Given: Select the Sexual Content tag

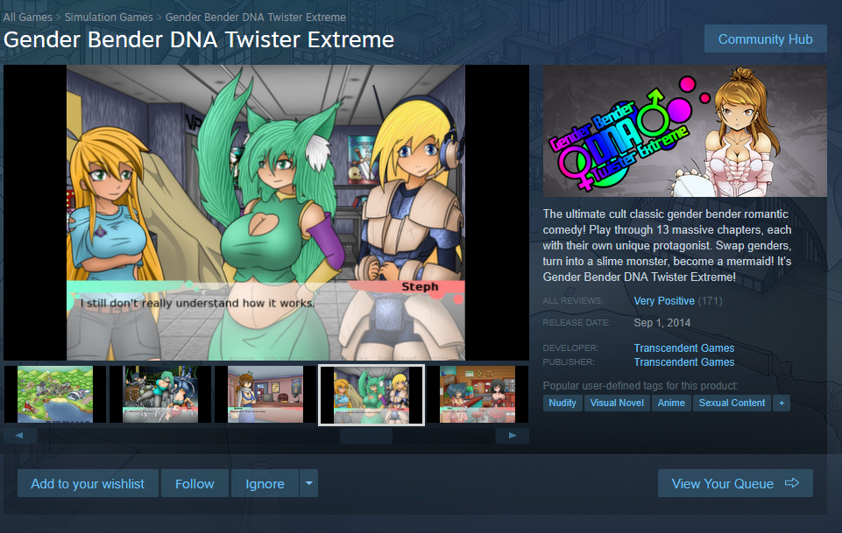Looking at the screenshot, I should 732,403.
